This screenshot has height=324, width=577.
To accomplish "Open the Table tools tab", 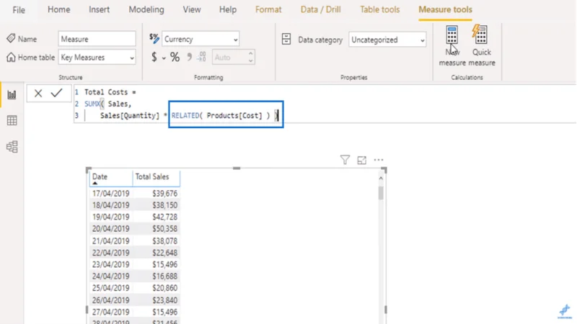I will point(380,9).
